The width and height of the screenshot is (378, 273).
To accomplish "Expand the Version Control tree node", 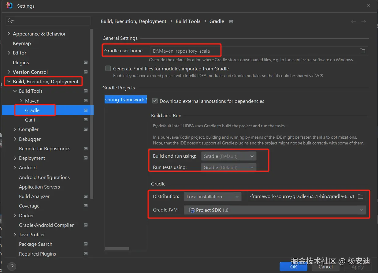I will click(x=9, y=72).
